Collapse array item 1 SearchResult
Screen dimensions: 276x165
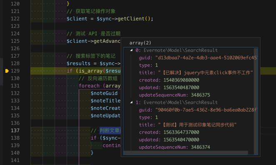click(131, 102)
